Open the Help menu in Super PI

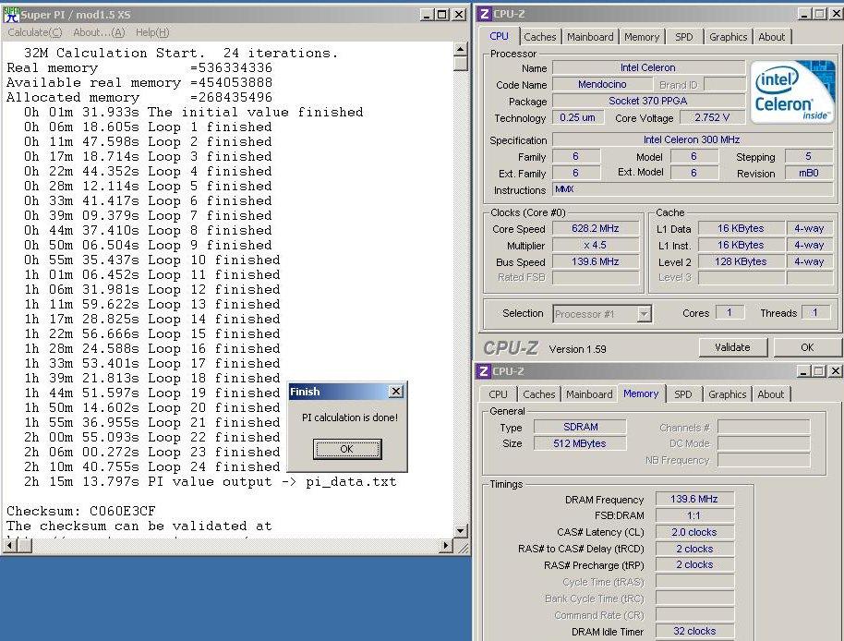tap(152, 32)
